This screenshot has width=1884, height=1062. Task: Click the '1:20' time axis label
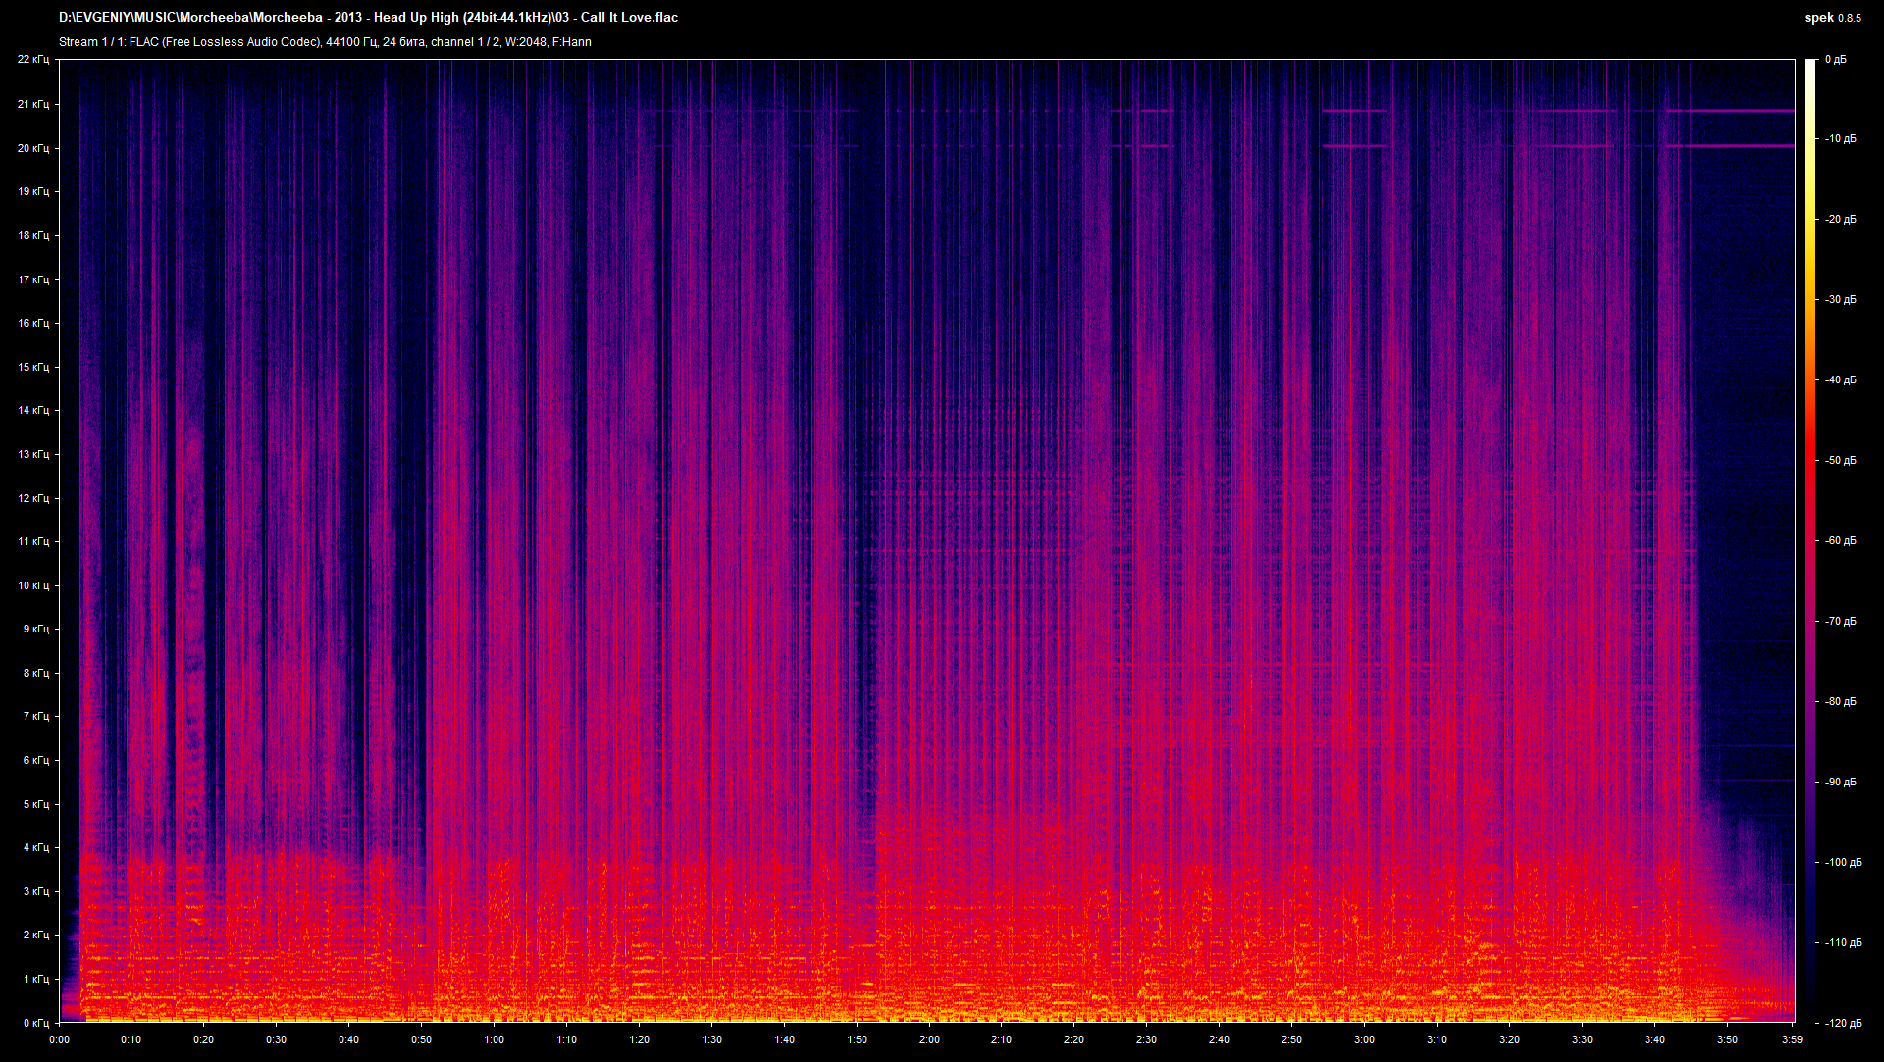pos(640,1039)
